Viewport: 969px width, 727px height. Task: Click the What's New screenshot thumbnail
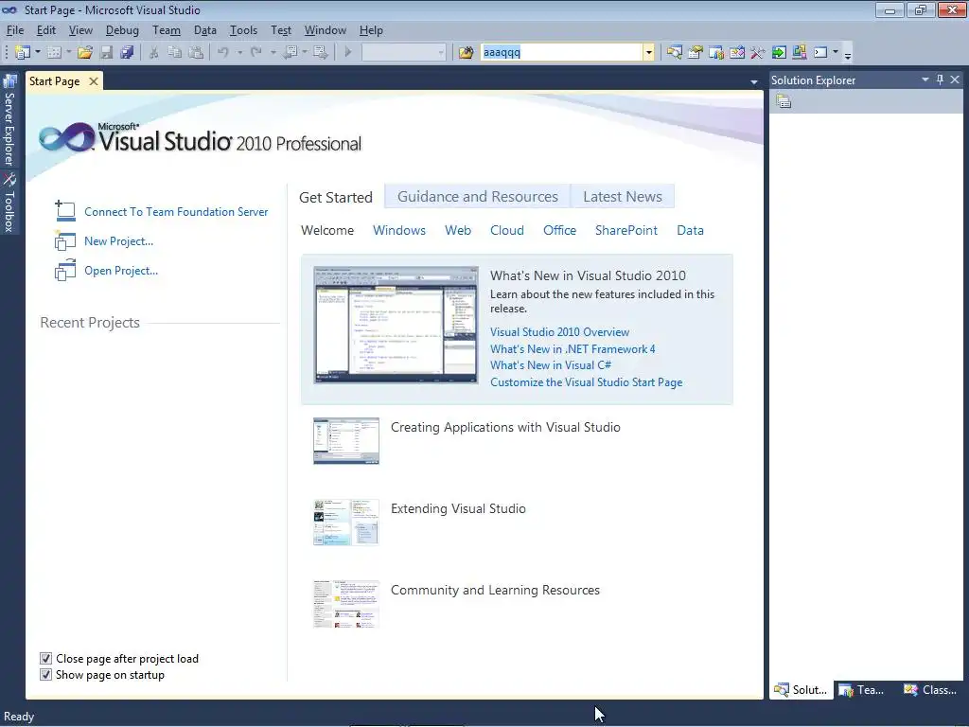pos(396,326)
